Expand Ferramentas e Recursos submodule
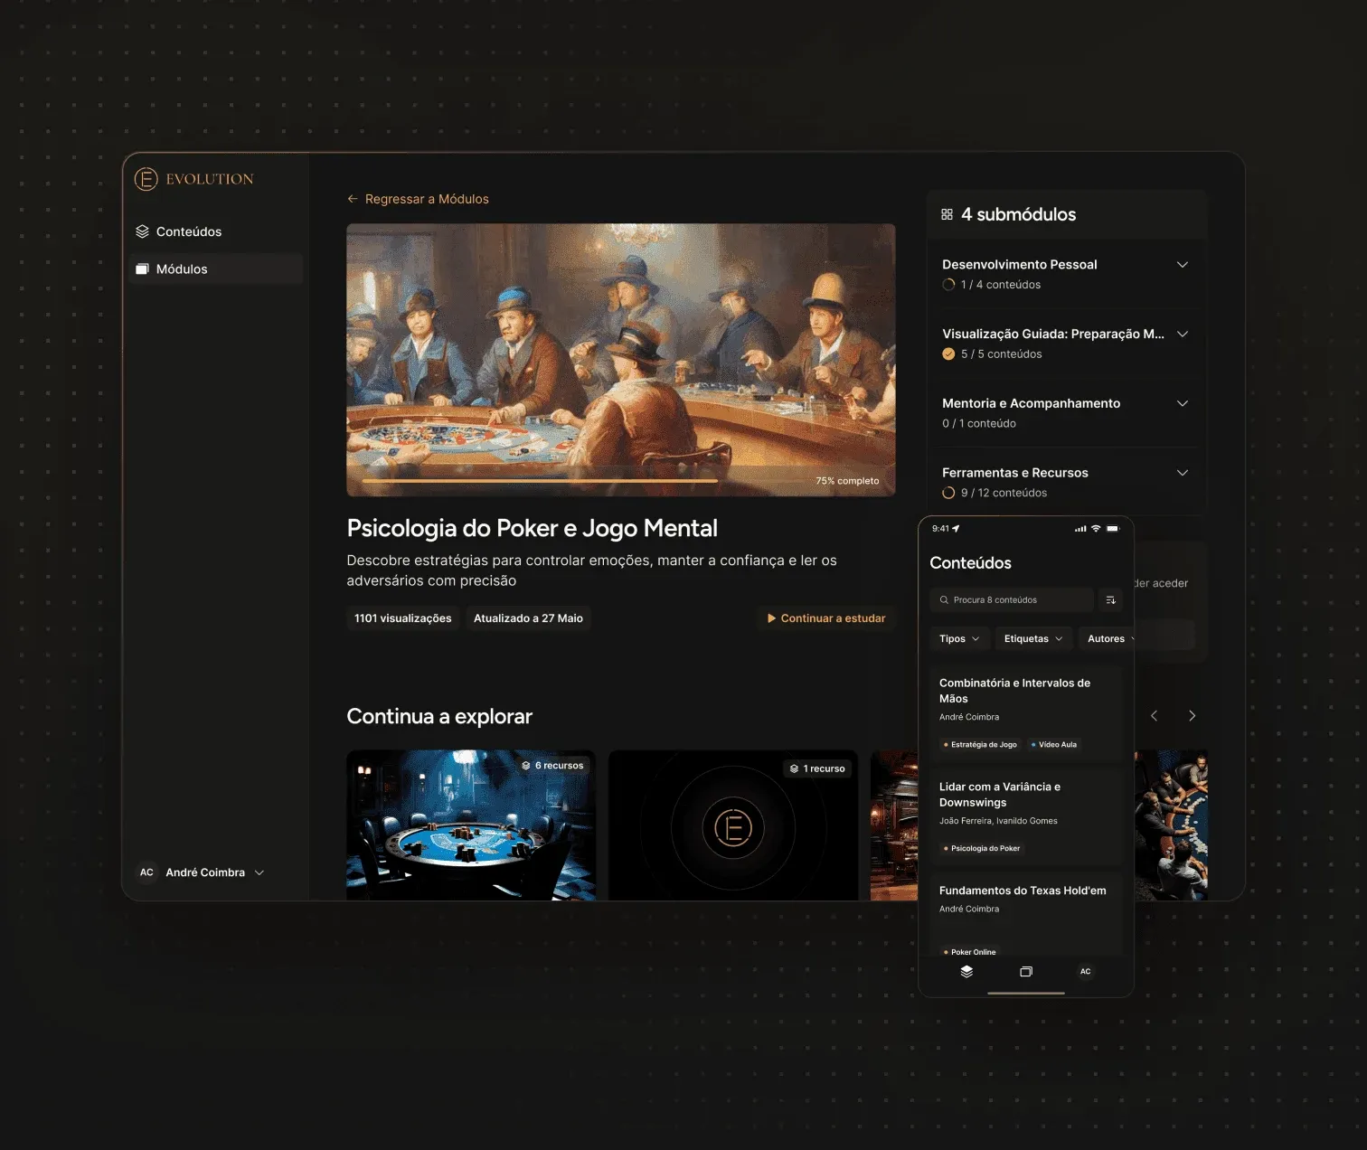The width and height of the screenshot is (1367, 1150). click(x=1182, y=473)
